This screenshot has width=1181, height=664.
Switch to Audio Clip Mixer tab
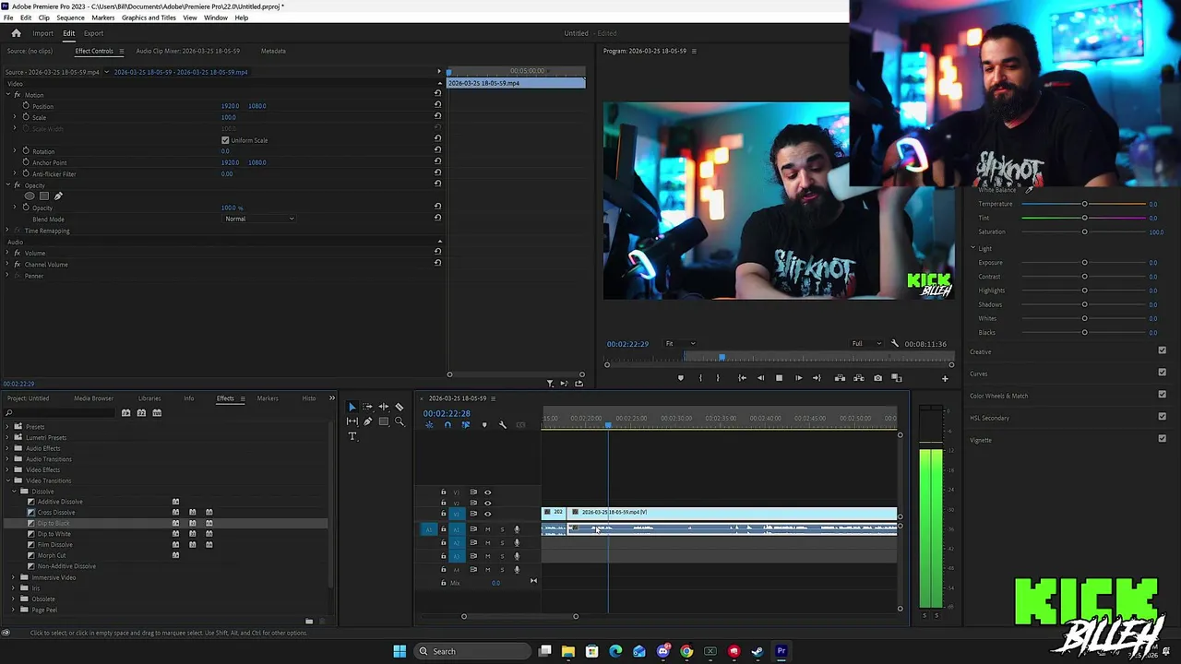point(188,51)
